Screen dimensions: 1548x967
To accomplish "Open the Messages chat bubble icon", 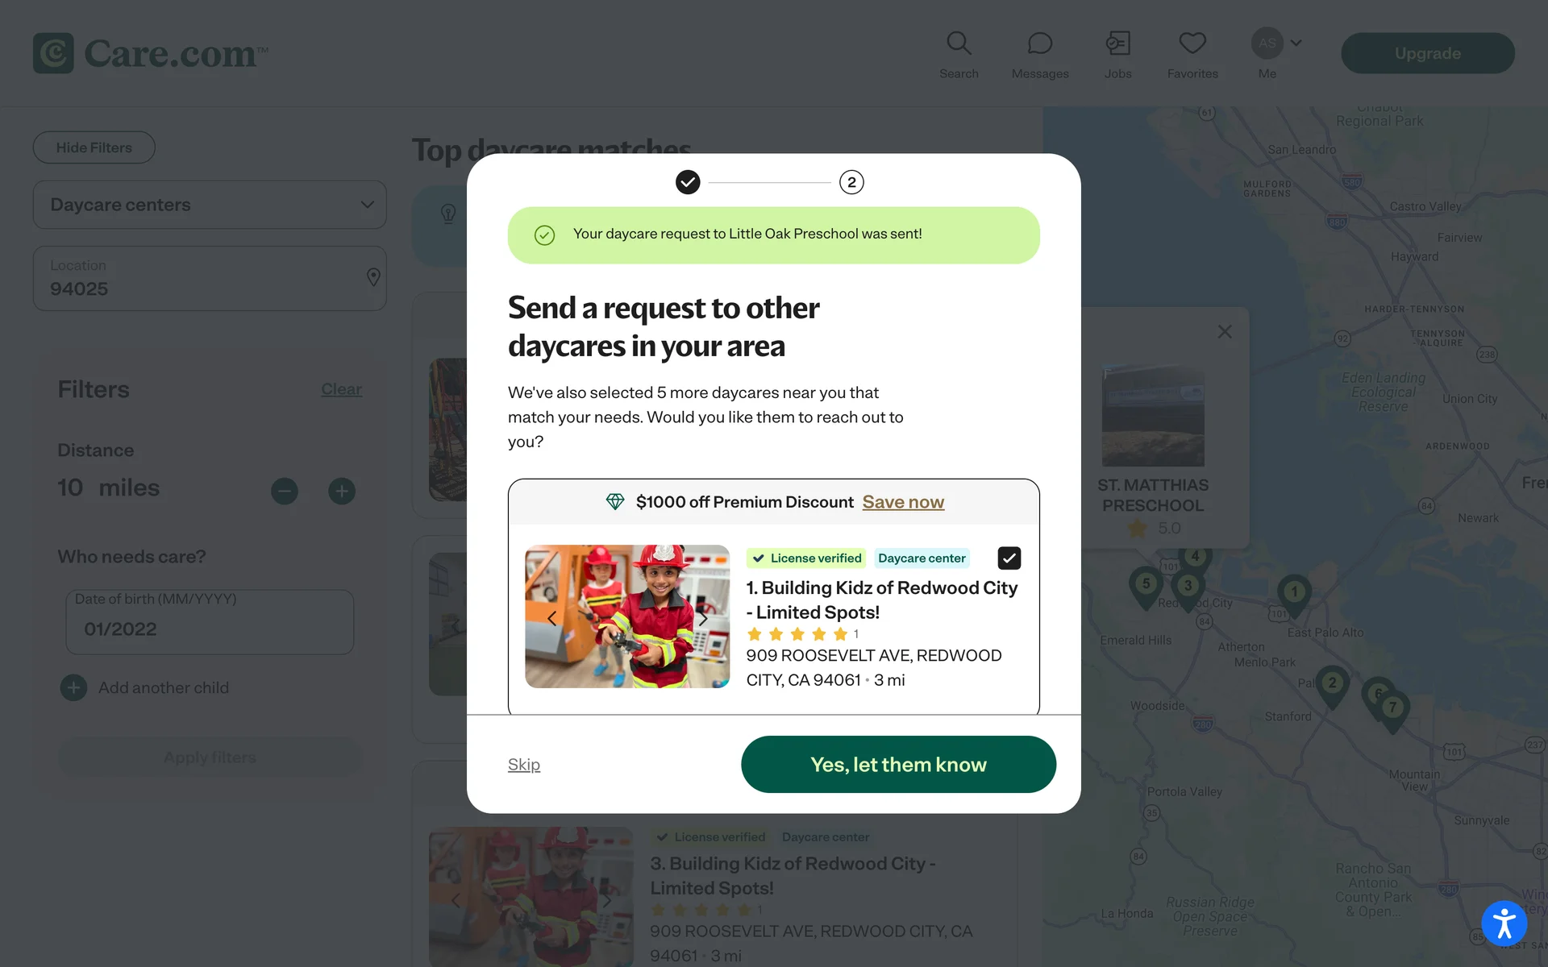I will (1040, 44).
